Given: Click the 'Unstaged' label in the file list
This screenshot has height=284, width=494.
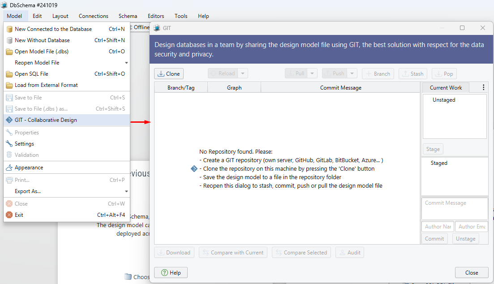Looking at the screenshot, I should [444, 100].
